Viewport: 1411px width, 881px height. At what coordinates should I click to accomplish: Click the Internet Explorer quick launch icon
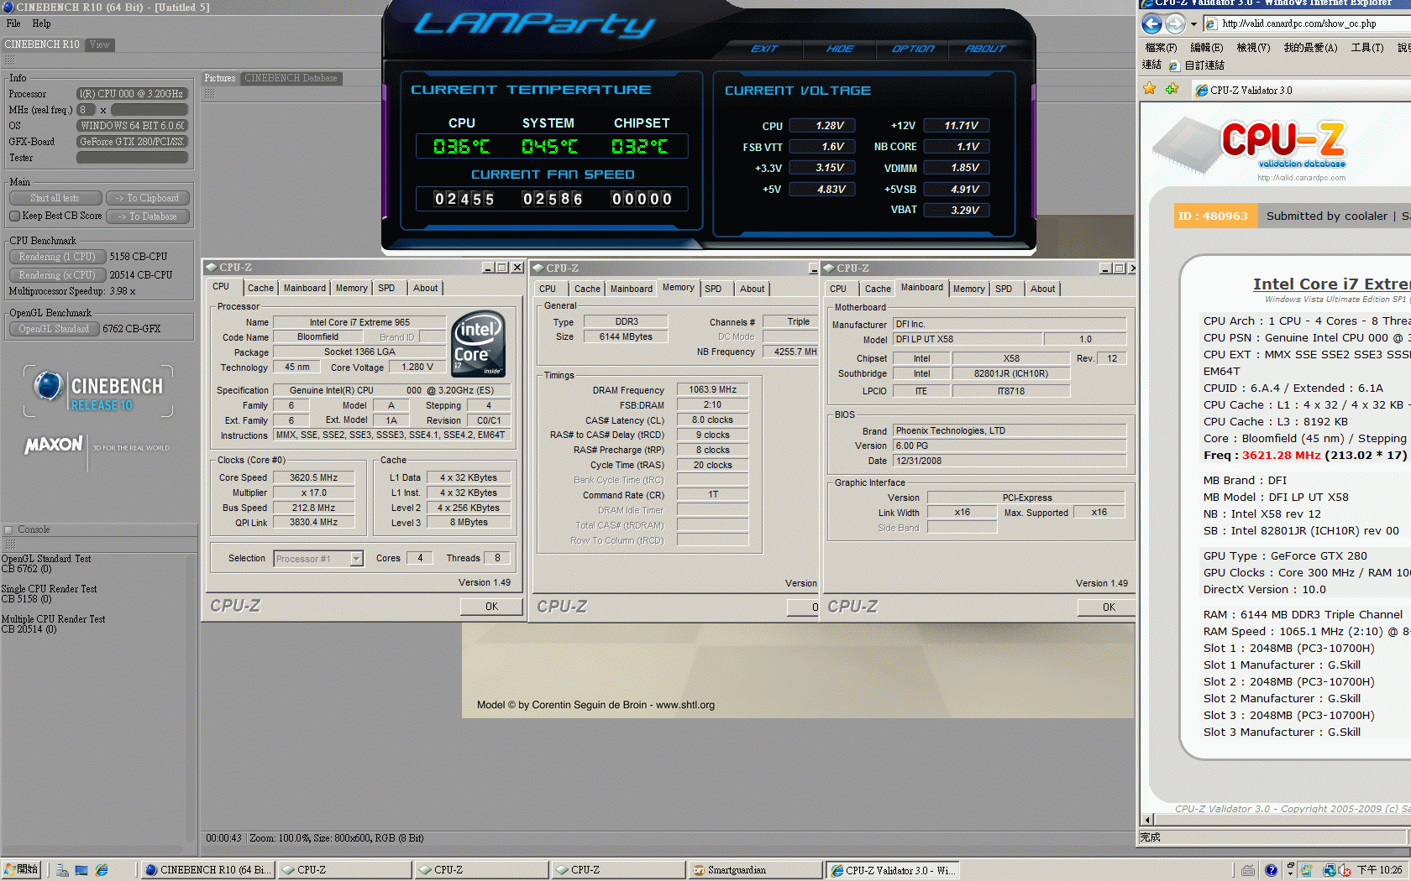(x=102, y=870)
